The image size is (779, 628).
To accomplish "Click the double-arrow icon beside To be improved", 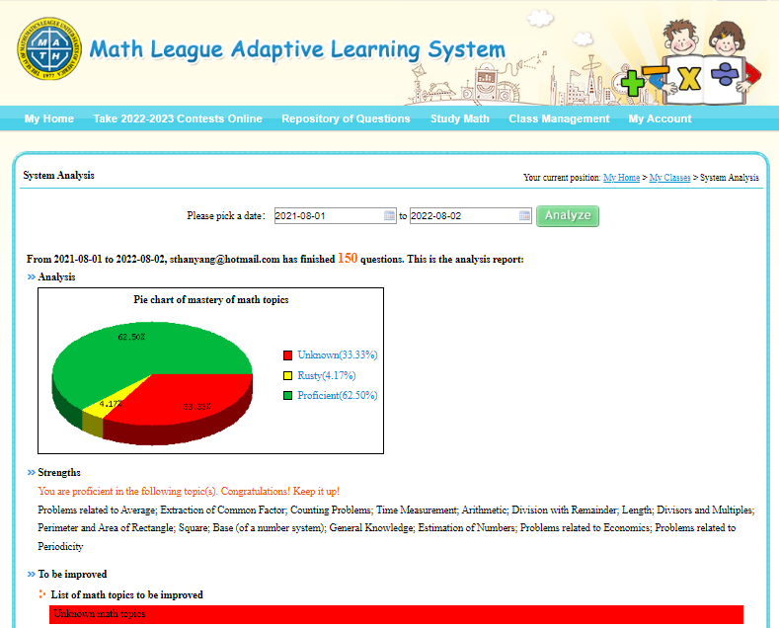I will pos(32,575).
